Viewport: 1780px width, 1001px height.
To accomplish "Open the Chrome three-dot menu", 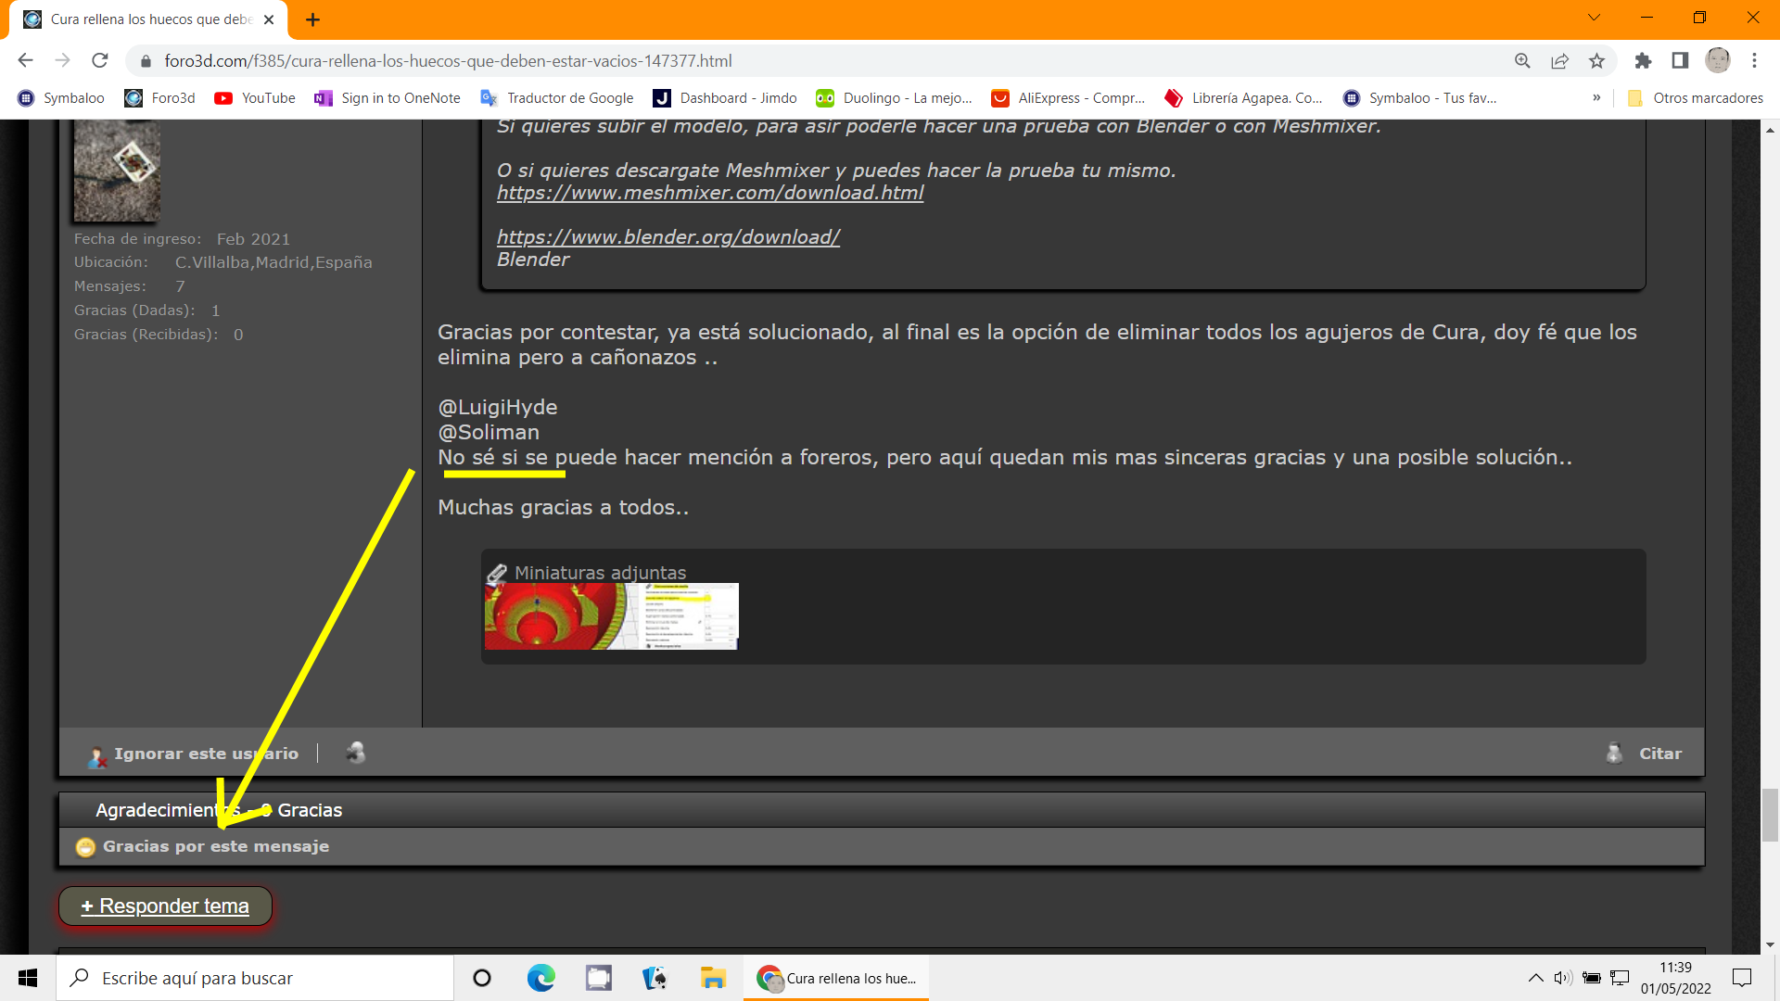I will tap(1754, 61).
